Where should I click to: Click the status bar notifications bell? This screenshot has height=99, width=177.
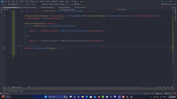pos(175,94)
